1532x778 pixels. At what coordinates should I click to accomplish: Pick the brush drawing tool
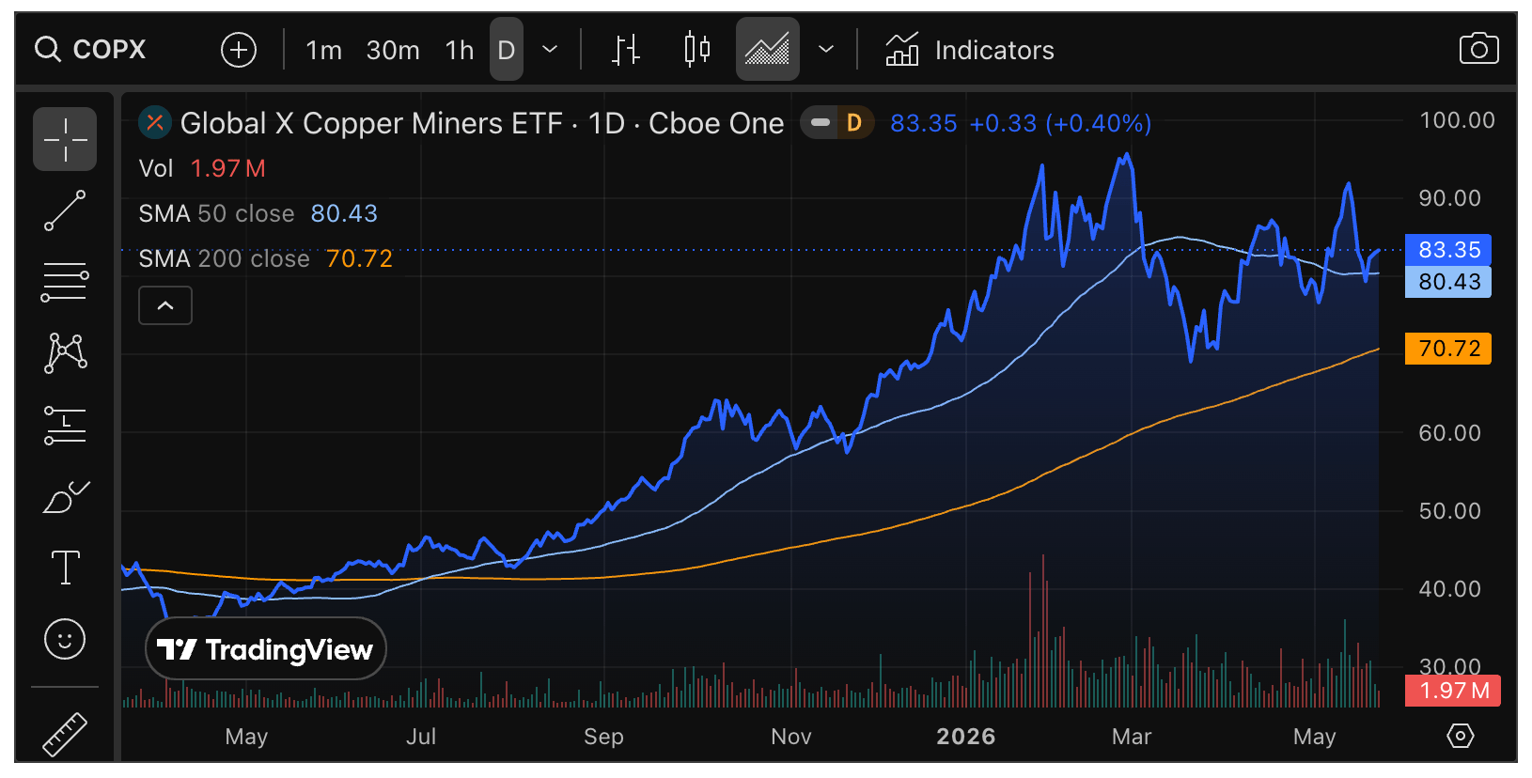pyautogui.click(x=65, y=497)
